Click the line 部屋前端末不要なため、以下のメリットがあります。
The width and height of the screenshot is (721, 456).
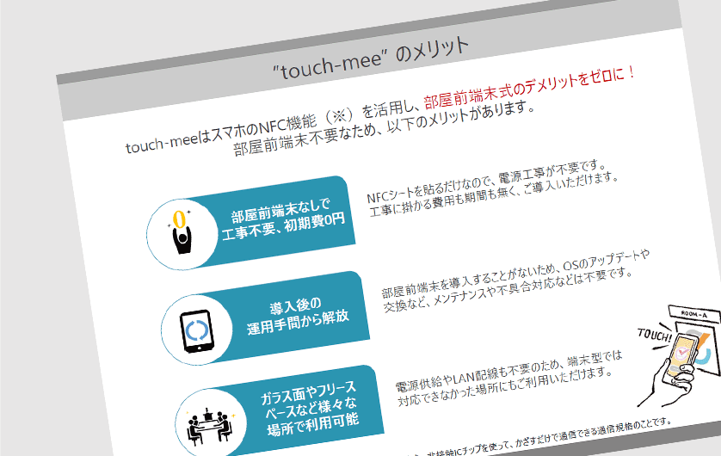pos(385,129)
